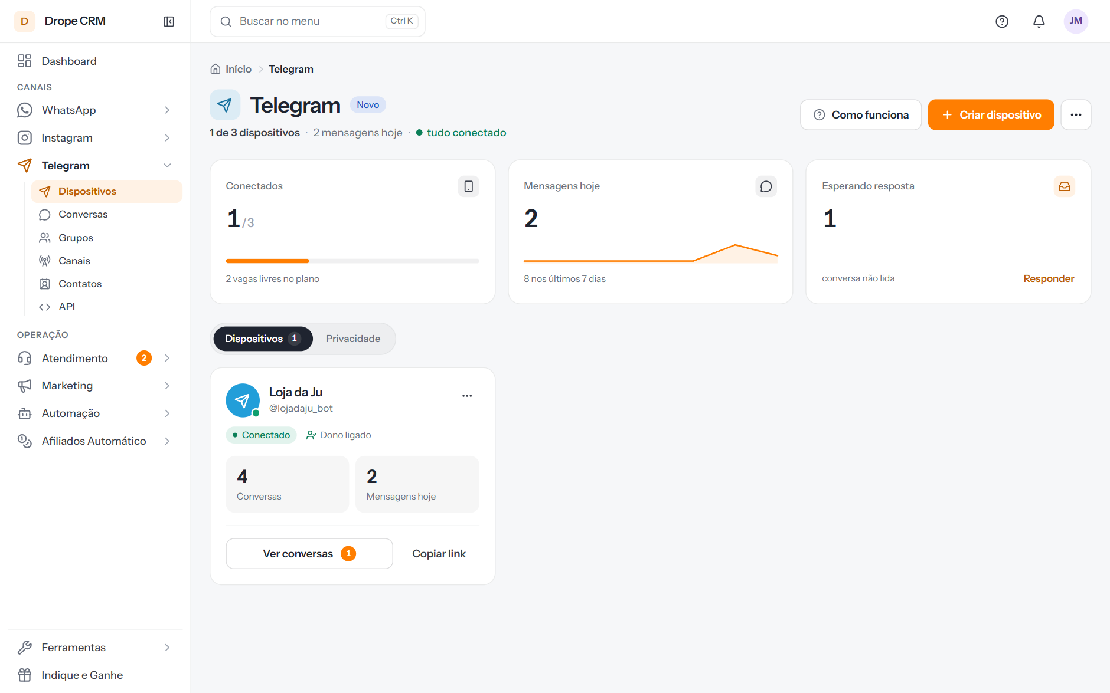The width and height of the screenshot is (1110, 693).
Task: Click the Contatos address book icon
Action: (45, 284)
